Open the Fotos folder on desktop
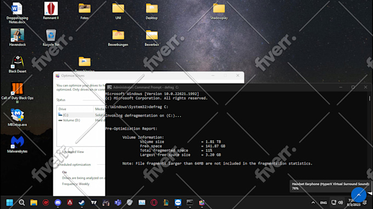 pos(84,11)
